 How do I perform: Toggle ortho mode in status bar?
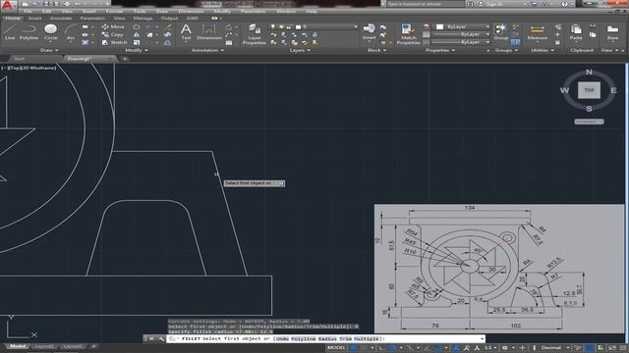[381, 347]
